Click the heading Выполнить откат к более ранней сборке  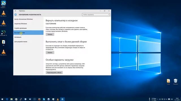point(66,42)
